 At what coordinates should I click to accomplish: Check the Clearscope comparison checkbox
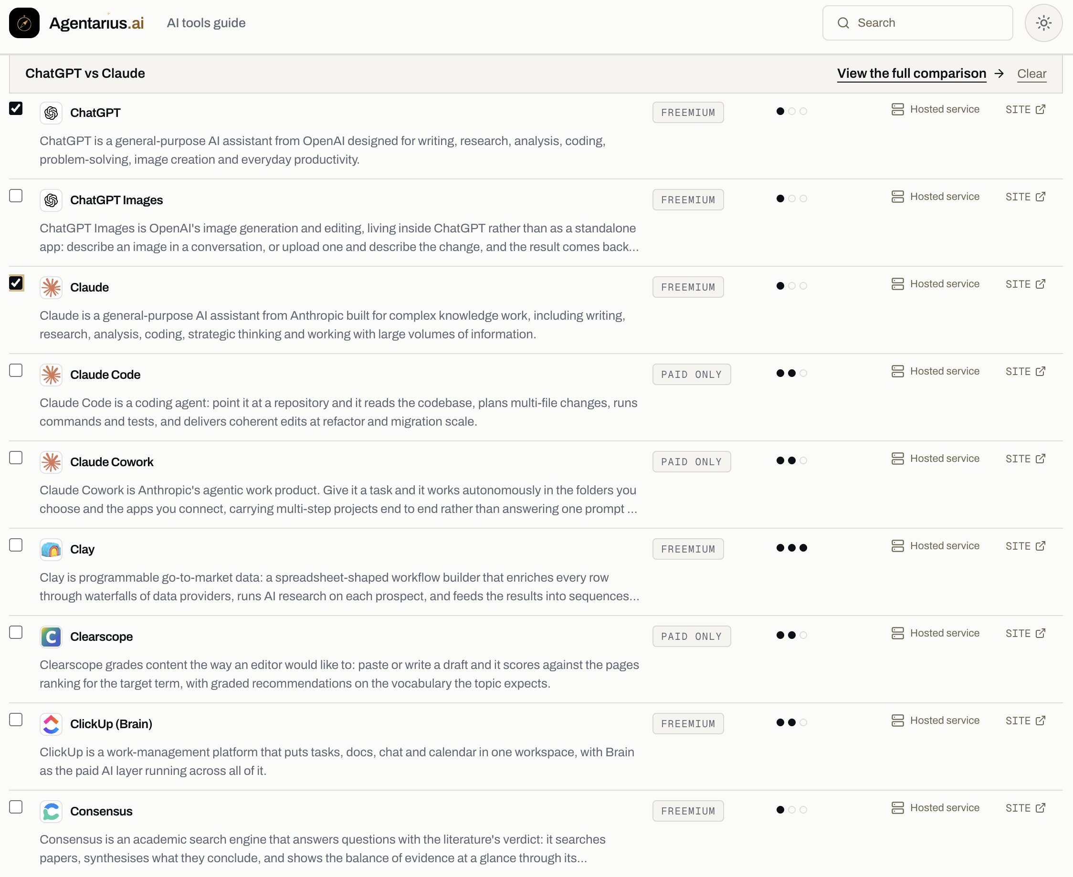point(16,633)
